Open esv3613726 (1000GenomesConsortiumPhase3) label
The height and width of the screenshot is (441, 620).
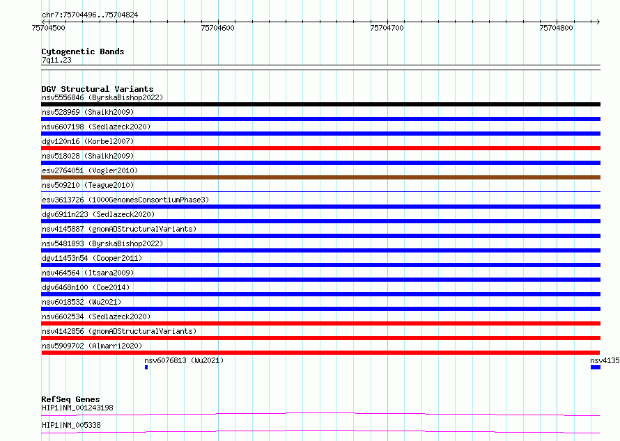[x=125, y=200]
